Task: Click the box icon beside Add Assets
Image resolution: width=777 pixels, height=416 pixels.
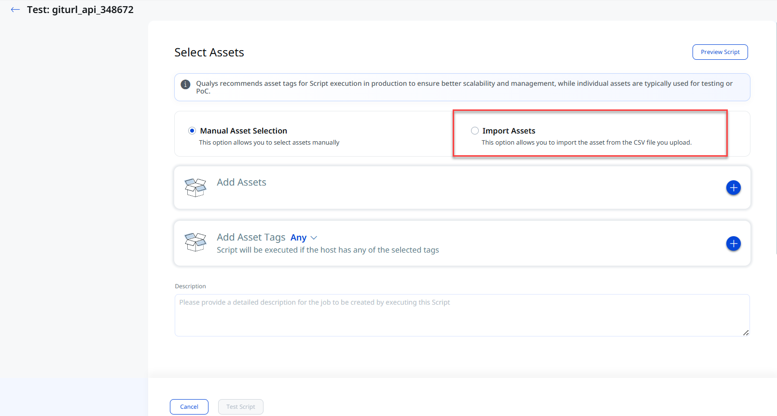Action: click(x=195, y=188)
